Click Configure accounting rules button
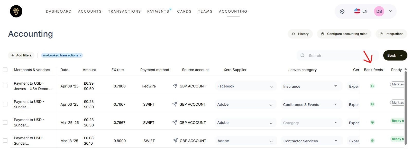411x149 pixels. (x=344, y=34)
